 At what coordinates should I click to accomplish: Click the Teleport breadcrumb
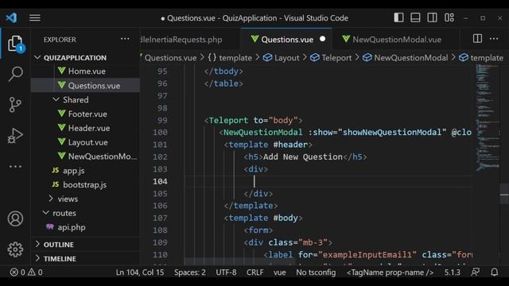point(331,58)
